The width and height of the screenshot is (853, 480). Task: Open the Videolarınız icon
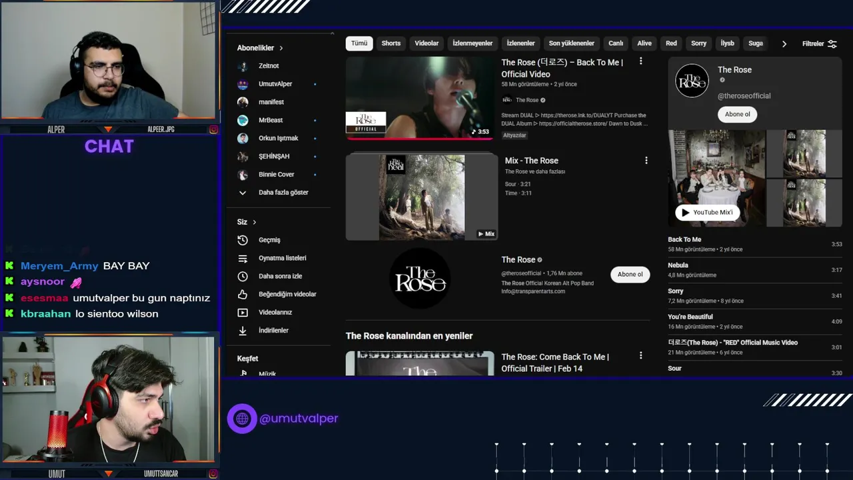click(x=243, y=312)
